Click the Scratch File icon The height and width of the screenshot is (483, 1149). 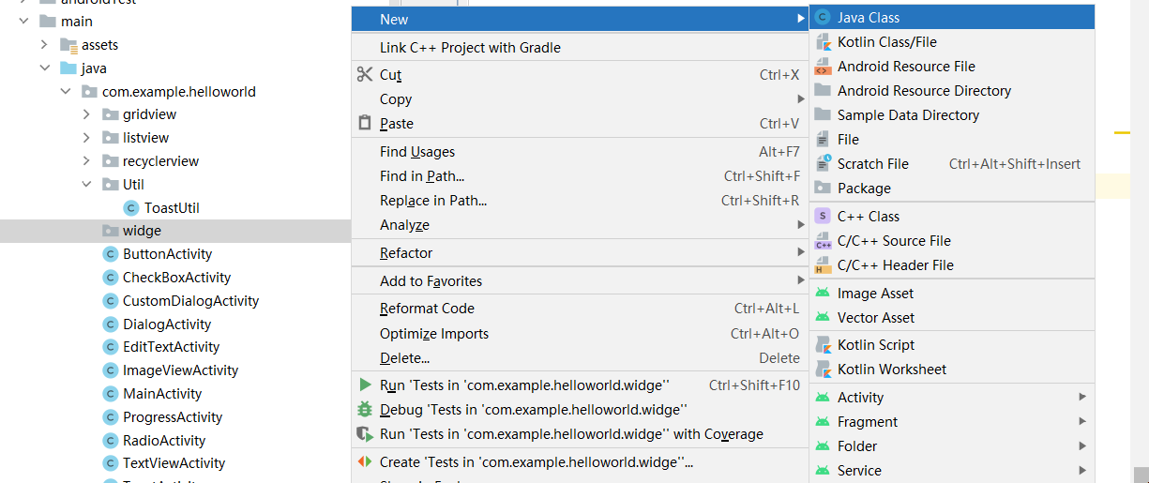824,164
